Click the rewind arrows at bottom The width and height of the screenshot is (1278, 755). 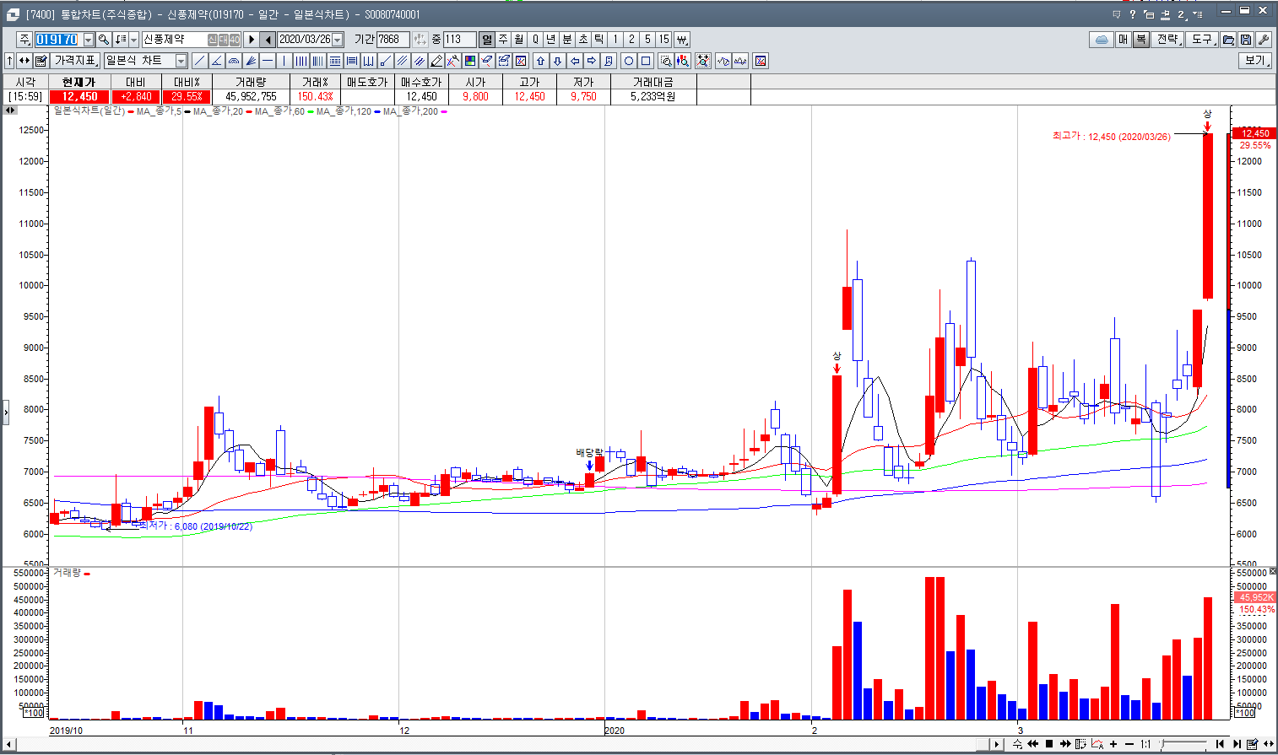[1033, 744]
